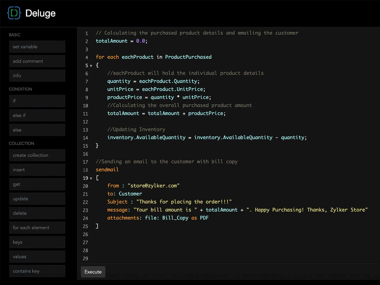This screenshot has width=380, height=285.
Task: Choose the for each element block
Action: (37, 228)
